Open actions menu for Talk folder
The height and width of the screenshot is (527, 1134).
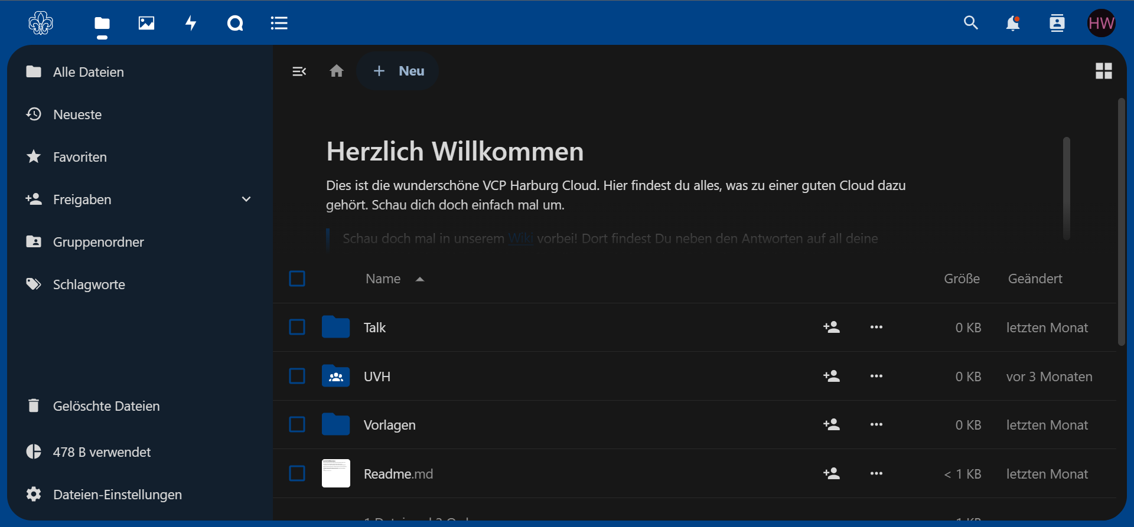(x=876, y=327)
